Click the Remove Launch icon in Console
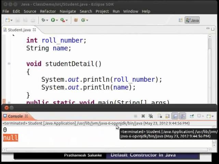Image resolution: width=219 pixels, height=164 pixels. [143, 116]
